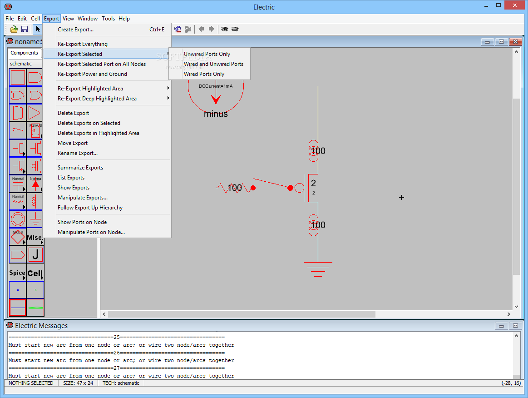The height and width of the screenshot is (398, 528).
Task: Select the square box component in palette
Action: click(x=18, y=77)
